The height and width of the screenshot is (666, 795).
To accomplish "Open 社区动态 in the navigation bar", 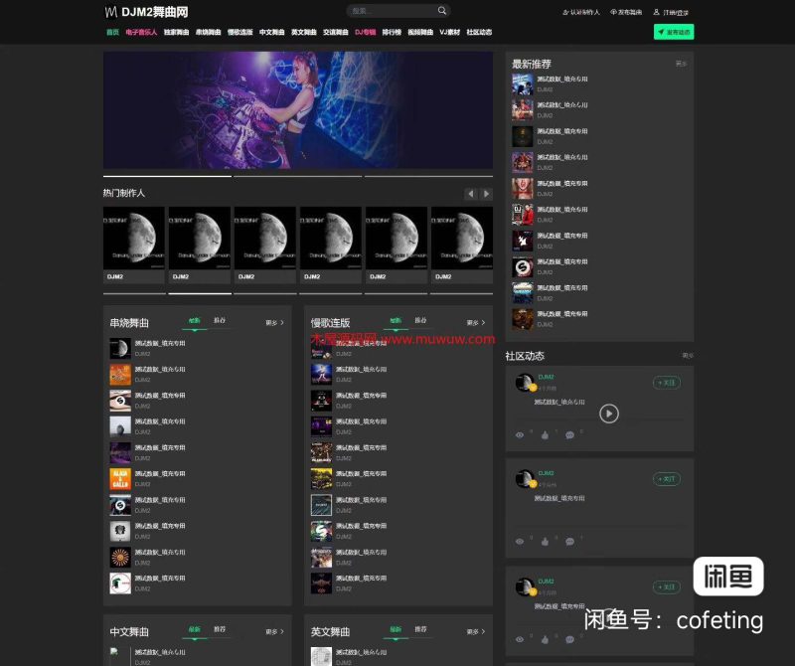I will click(x=479, y=32).
